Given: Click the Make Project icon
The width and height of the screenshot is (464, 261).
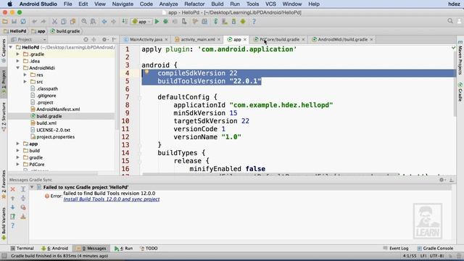Looking at the screenshot, I should [125, 21].
